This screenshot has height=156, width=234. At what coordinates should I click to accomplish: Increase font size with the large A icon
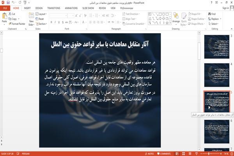[76, 16]
